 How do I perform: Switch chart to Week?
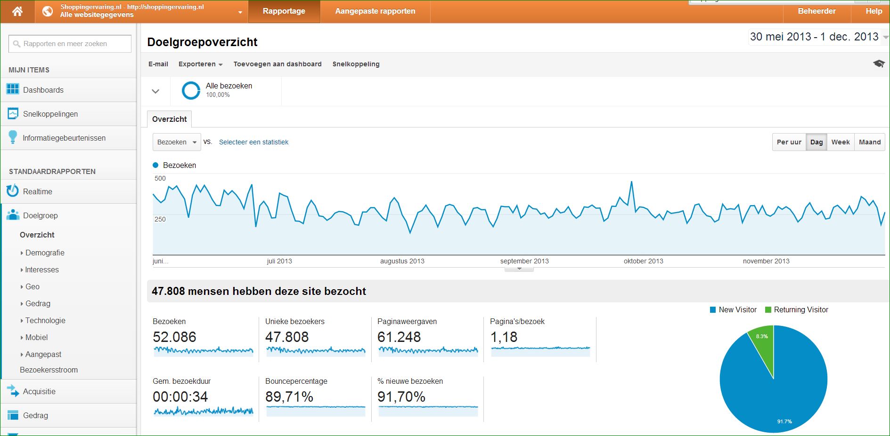tap(841, 142)
